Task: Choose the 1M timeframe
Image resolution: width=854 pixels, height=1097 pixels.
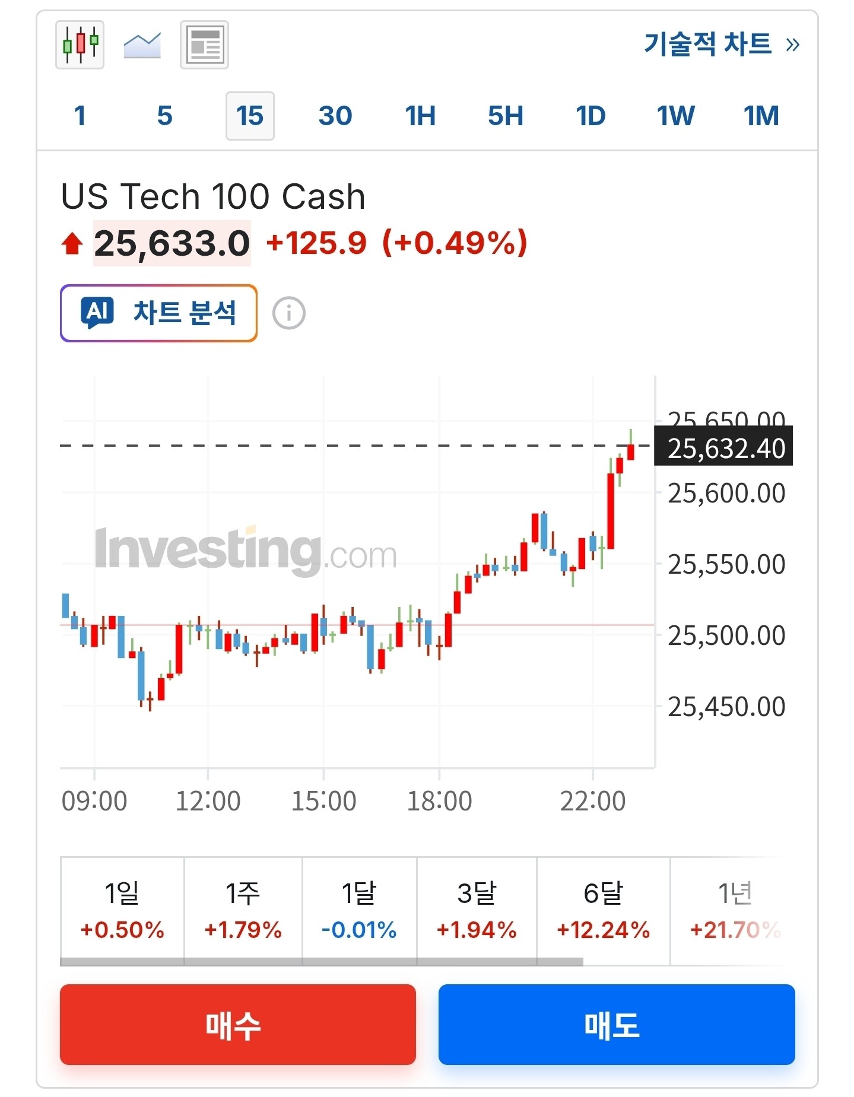Action: click(761, 116)
